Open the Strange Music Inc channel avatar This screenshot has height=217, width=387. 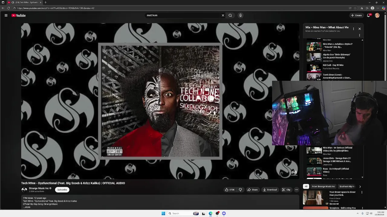[24, 190]
